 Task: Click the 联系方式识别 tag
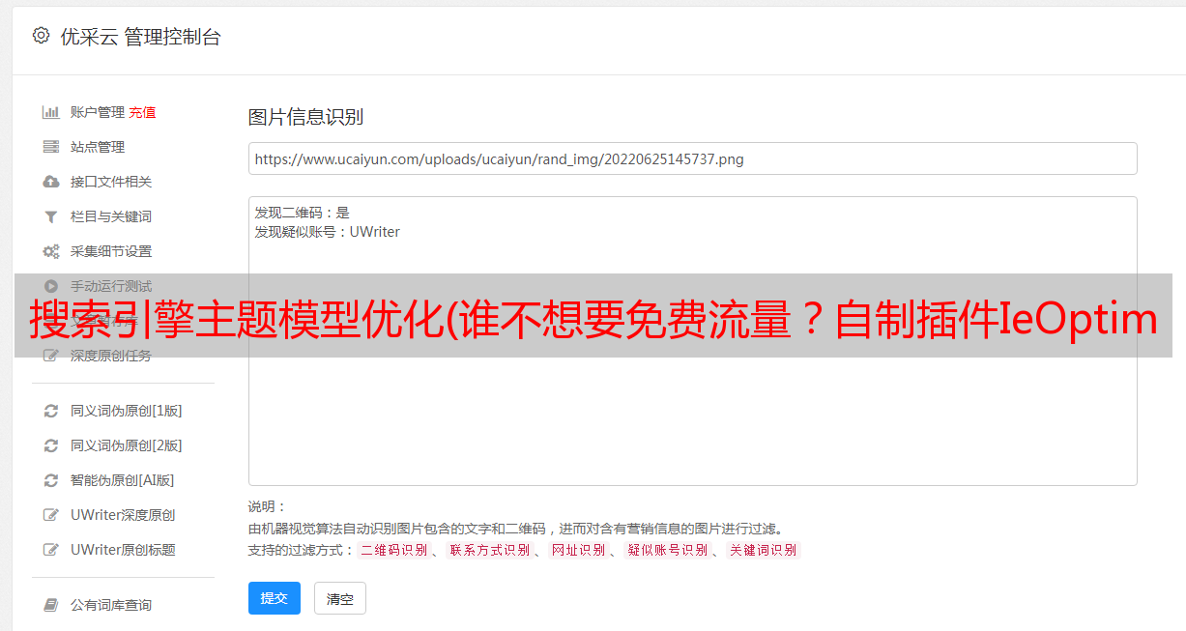(489, 550)
